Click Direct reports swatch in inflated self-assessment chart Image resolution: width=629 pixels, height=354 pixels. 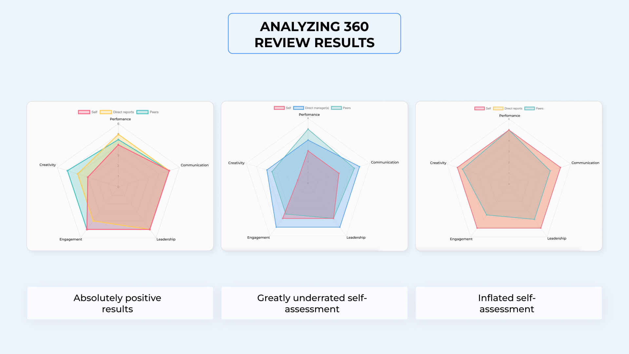click(498, 108)
